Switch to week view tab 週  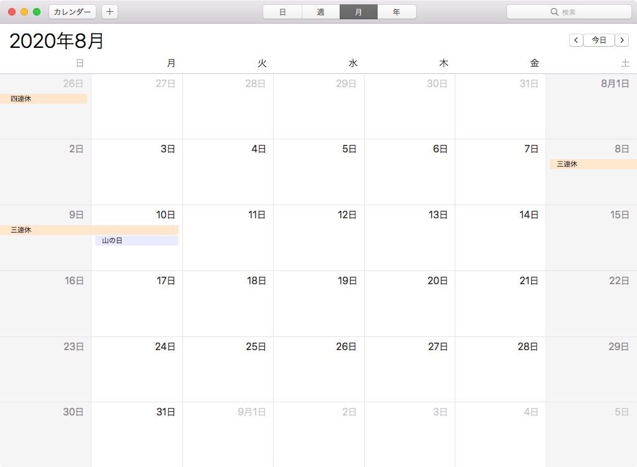[320, 12]
